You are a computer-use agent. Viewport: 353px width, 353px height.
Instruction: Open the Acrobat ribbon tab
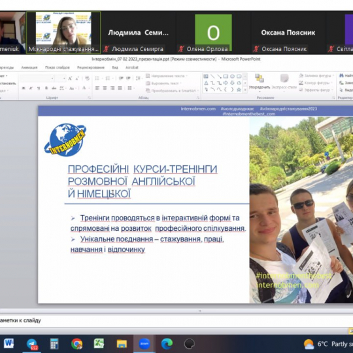pos(131,67)
